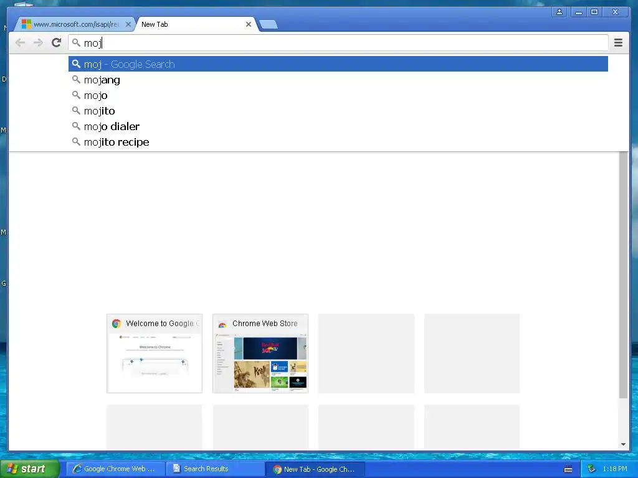Close the New Tab tab
The height and width of the screenshot is (478, 638).
(248, 24)
